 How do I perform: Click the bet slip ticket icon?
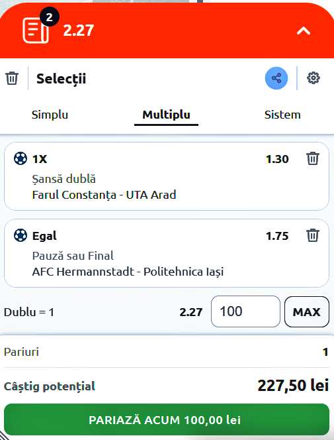36,30
